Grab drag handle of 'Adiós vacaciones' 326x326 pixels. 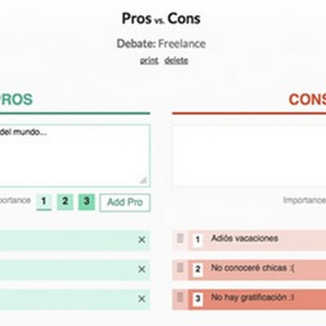(x=180, y=239)
